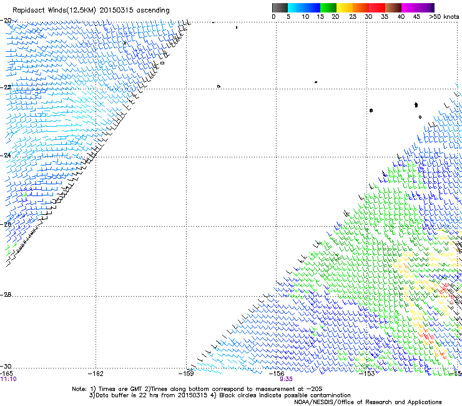
Task: Click the '45' legend scale value
Action: click(416, 17)
